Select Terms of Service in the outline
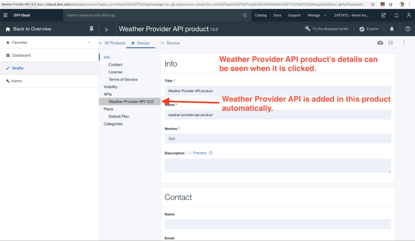 click(123, 79)
